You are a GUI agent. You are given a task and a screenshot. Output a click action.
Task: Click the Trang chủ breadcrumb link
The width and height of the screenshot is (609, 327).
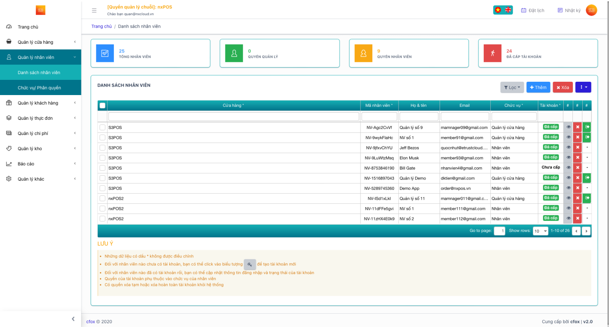click(101, 26)
